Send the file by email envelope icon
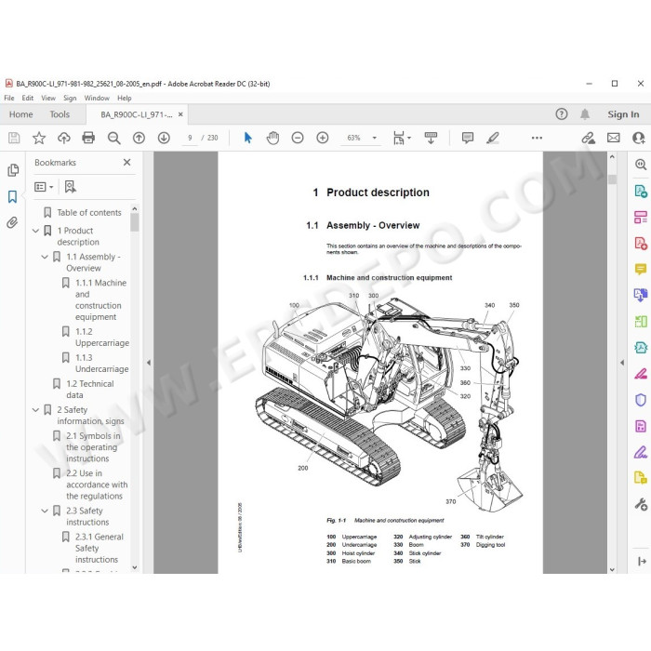651x651 pixels. [613, 138]
